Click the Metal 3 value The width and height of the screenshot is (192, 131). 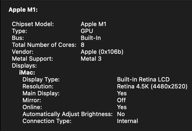(91, 59)
